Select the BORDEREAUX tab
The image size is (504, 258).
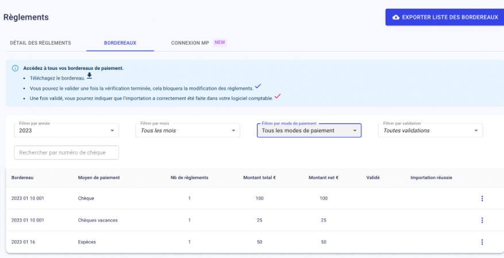point(120,43)
